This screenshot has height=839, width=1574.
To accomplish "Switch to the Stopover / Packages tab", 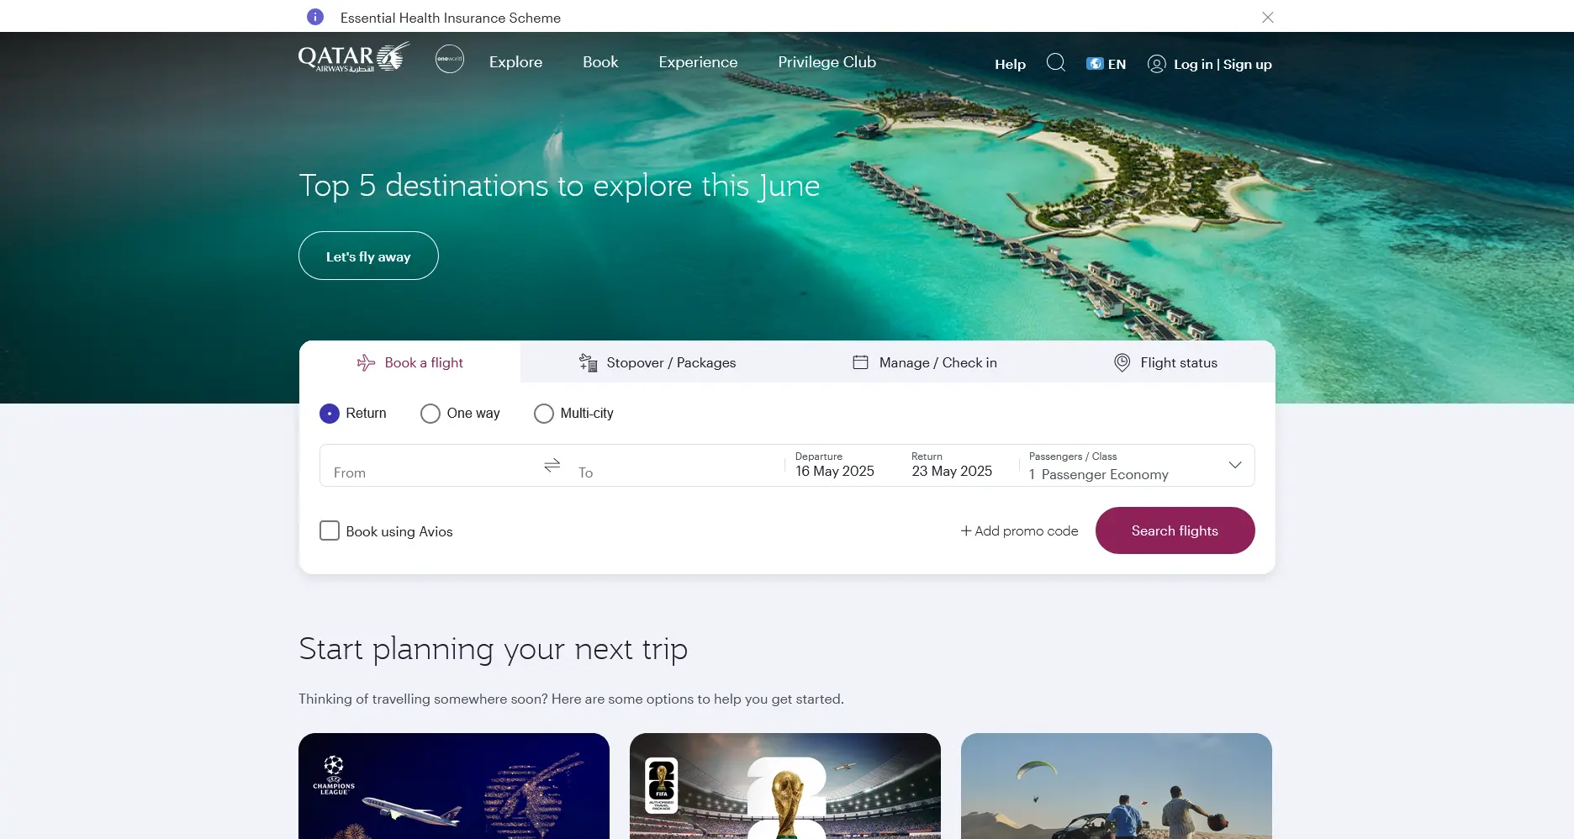I will click(658, 362).
